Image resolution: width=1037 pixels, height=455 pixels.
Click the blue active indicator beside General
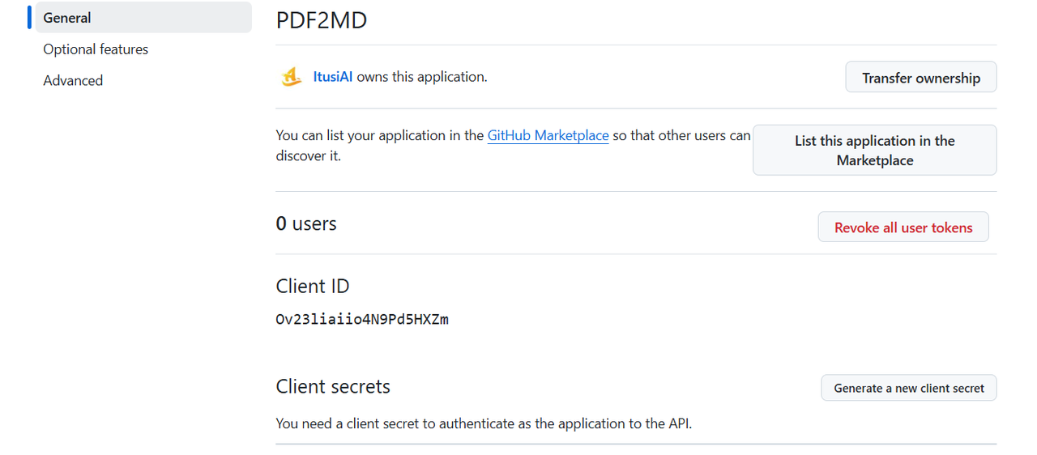[x=29, y=17]
